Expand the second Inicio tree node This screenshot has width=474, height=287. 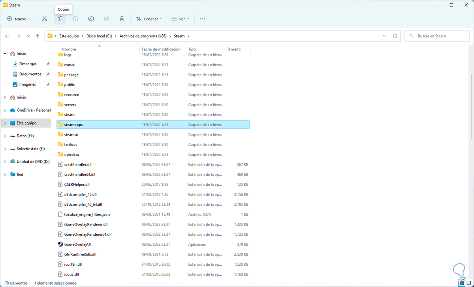(x=5, y=97)
